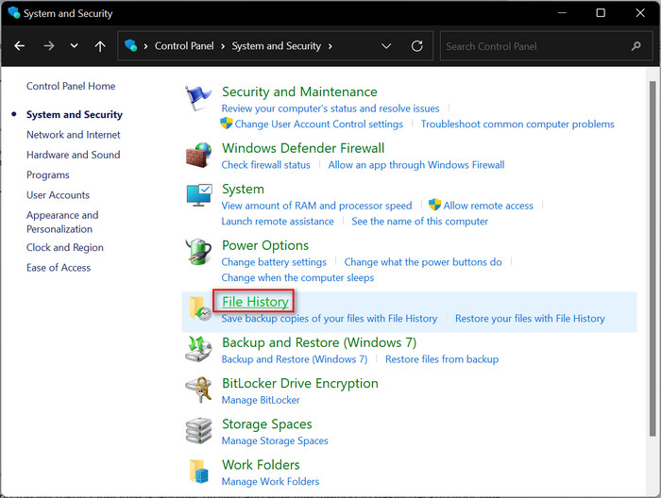The height and width of the screenshot is (498, 661).
Task: Open the Storage Spaces heading link
Action: point(267,424)
